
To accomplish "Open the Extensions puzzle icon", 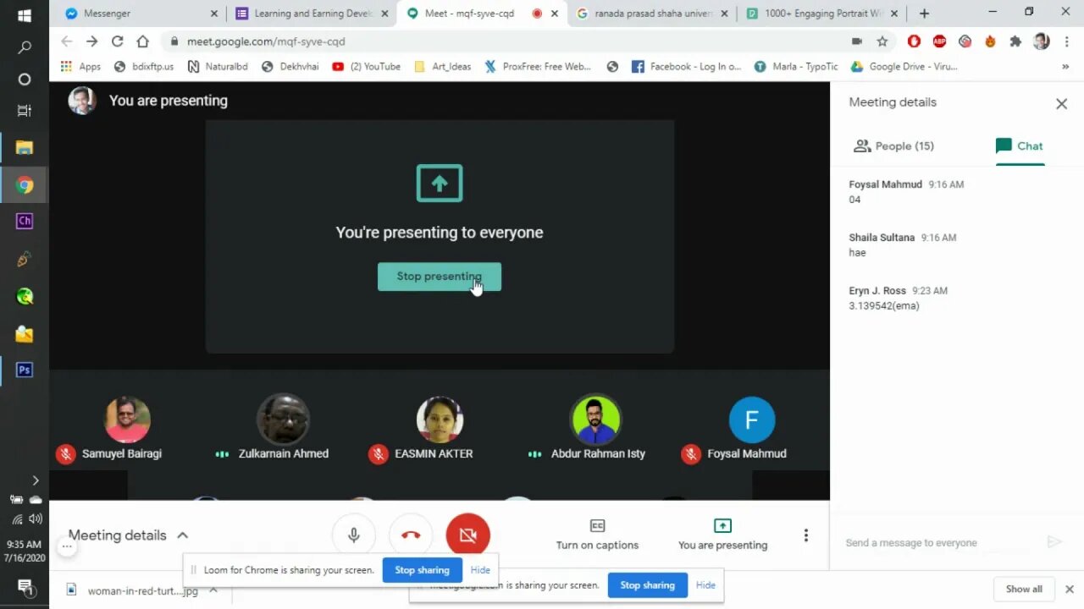I will tap(1015, 41).
